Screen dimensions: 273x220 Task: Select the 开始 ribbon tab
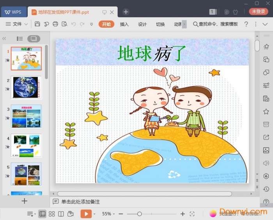click(x=106, y=24)
